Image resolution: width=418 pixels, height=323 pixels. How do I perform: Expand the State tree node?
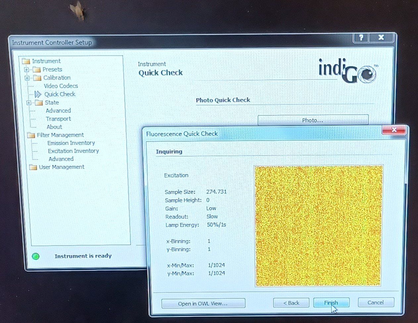29,103
